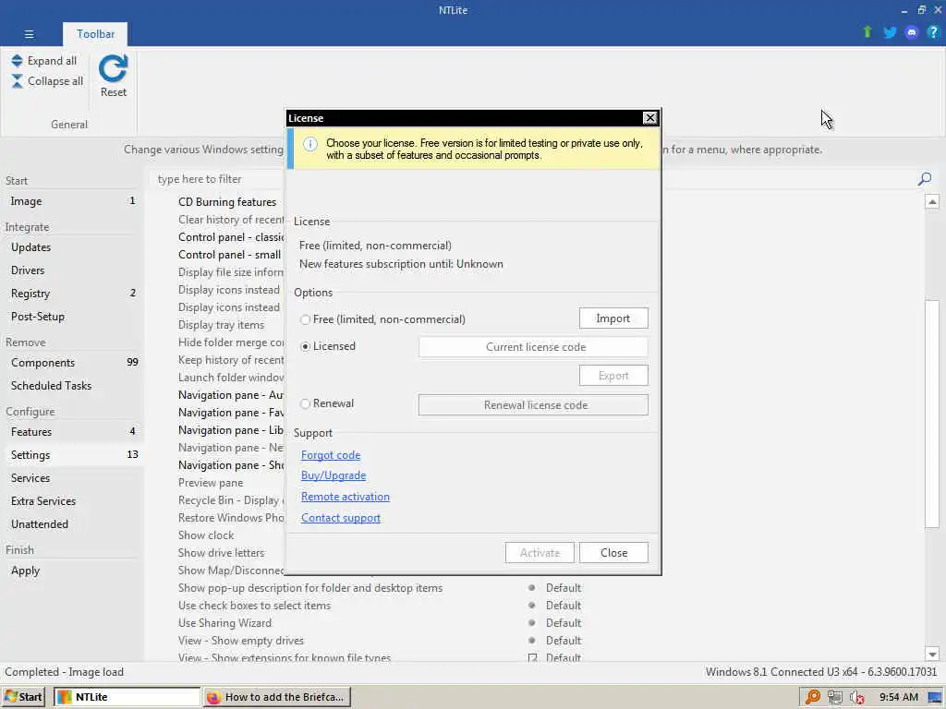Open the hamburger menu in the title bar
This screenshot has height=709, width=946.
point(29,34)
